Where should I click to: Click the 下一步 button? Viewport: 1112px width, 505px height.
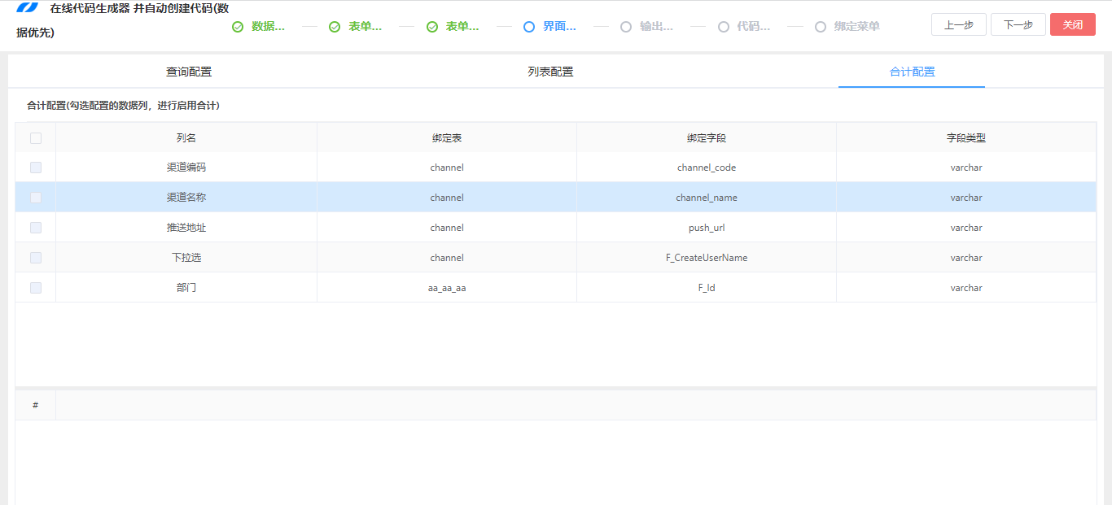[1018, 24]
